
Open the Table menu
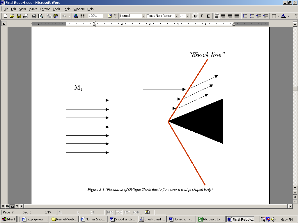click(x=67, y=9)
